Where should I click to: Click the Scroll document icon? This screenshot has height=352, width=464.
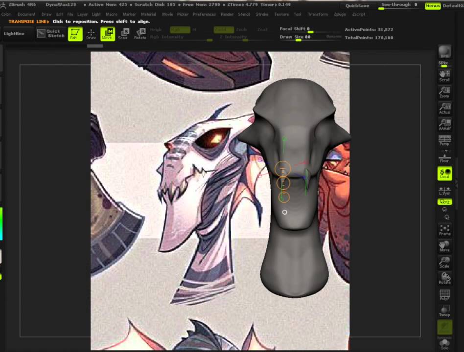coord(444,76)
